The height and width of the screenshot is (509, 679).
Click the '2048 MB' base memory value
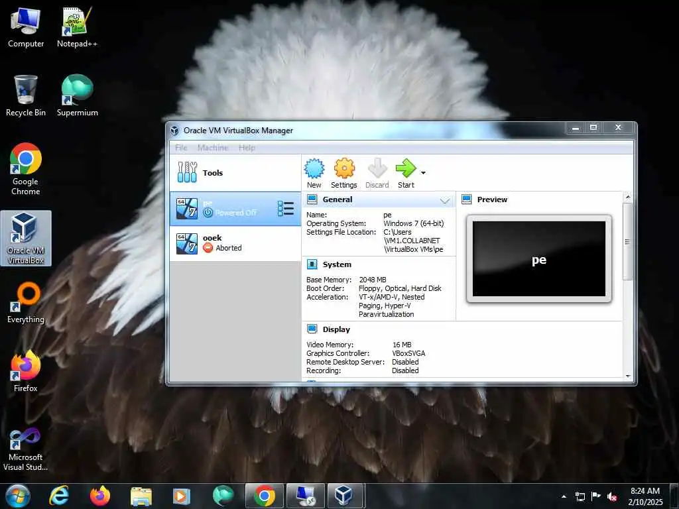coord(373,280)
